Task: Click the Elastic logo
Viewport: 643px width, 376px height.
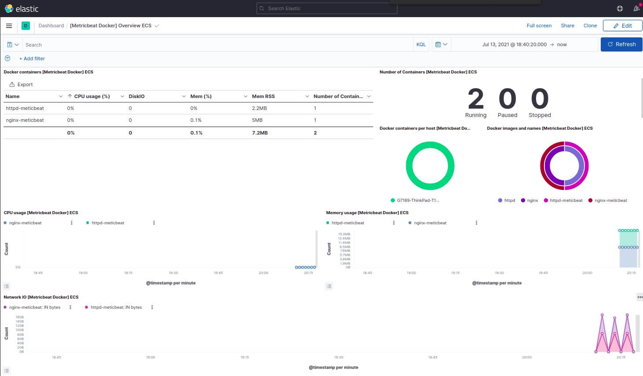Action: click(x=21, y=9)
